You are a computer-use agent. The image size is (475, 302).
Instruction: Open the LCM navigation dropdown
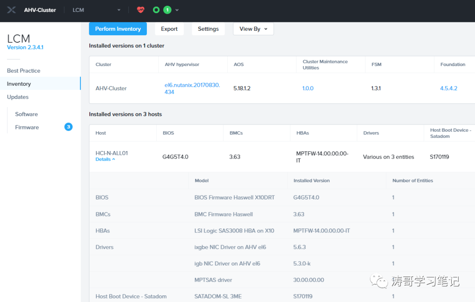point(96,10)
